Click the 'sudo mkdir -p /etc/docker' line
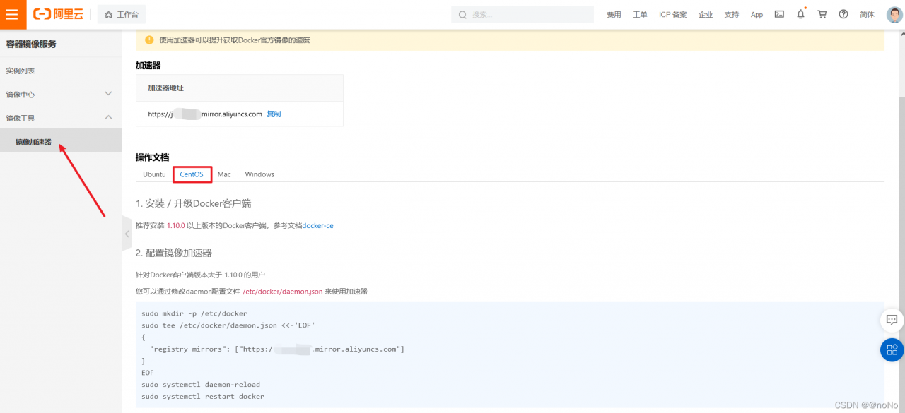The width and height of the screenshot is (905, 413). [194, 313]
